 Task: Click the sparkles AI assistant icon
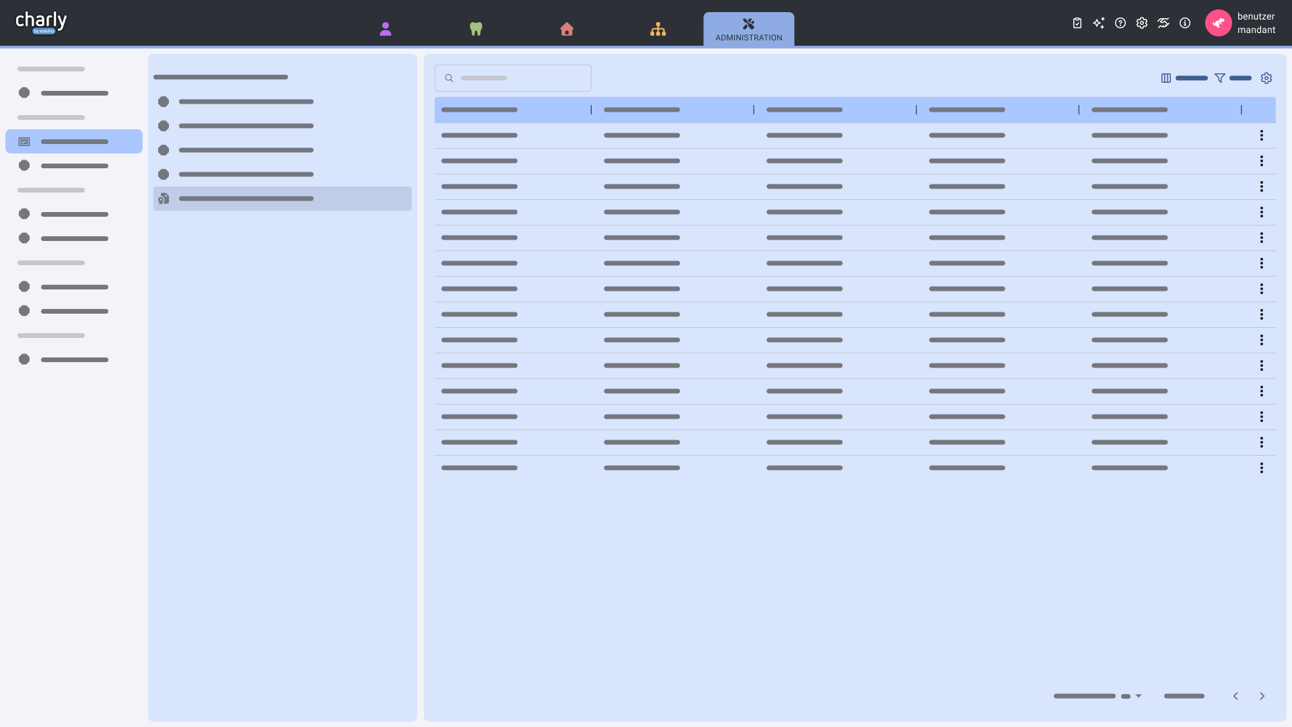click(1099, 23)
